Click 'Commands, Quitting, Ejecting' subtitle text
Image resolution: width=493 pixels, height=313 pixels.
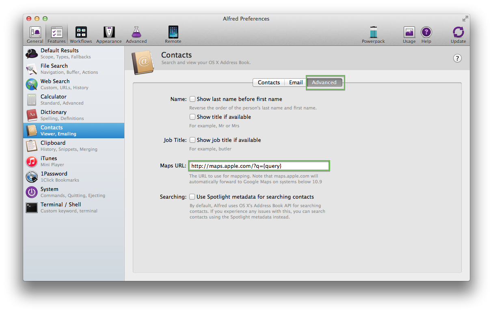click(73, 195)
